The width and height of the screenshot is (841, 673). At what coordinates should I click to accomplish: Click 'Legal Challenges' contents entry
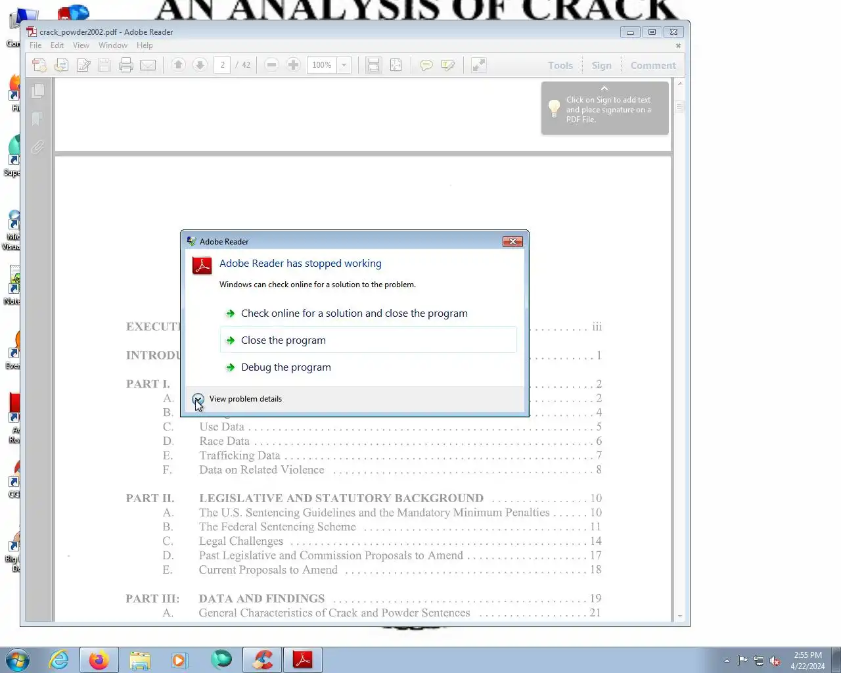241,542
